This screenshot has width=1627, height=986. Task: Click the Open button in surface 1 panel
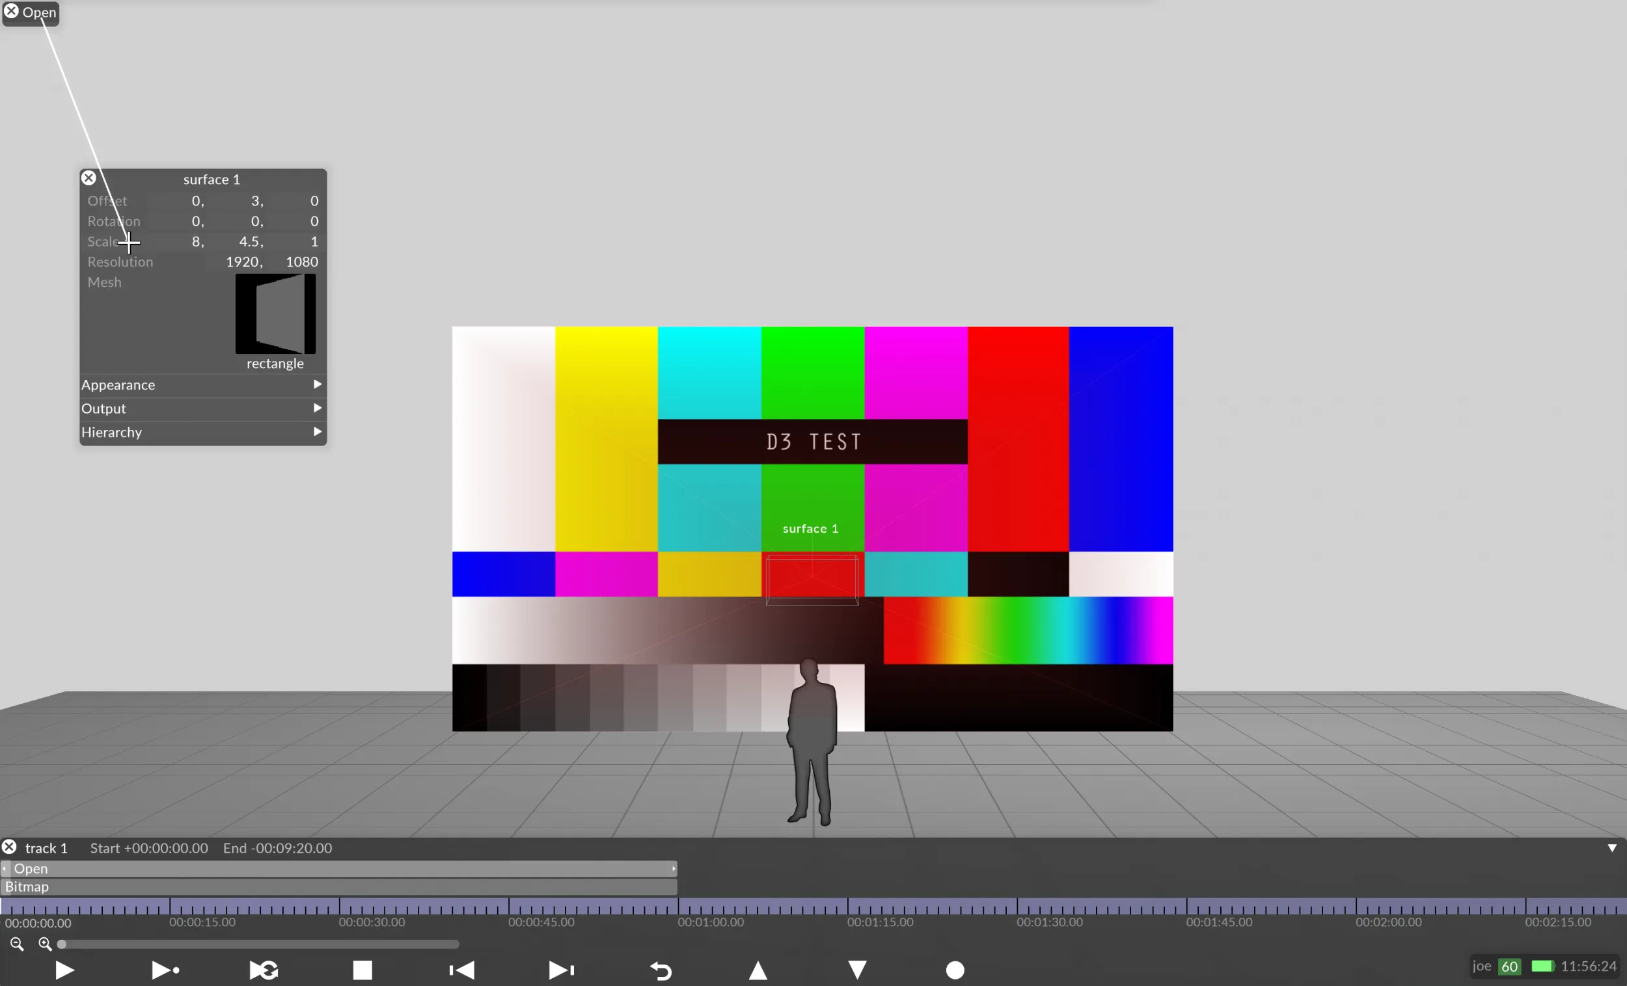pyautogui.click(x=37, y=12)
